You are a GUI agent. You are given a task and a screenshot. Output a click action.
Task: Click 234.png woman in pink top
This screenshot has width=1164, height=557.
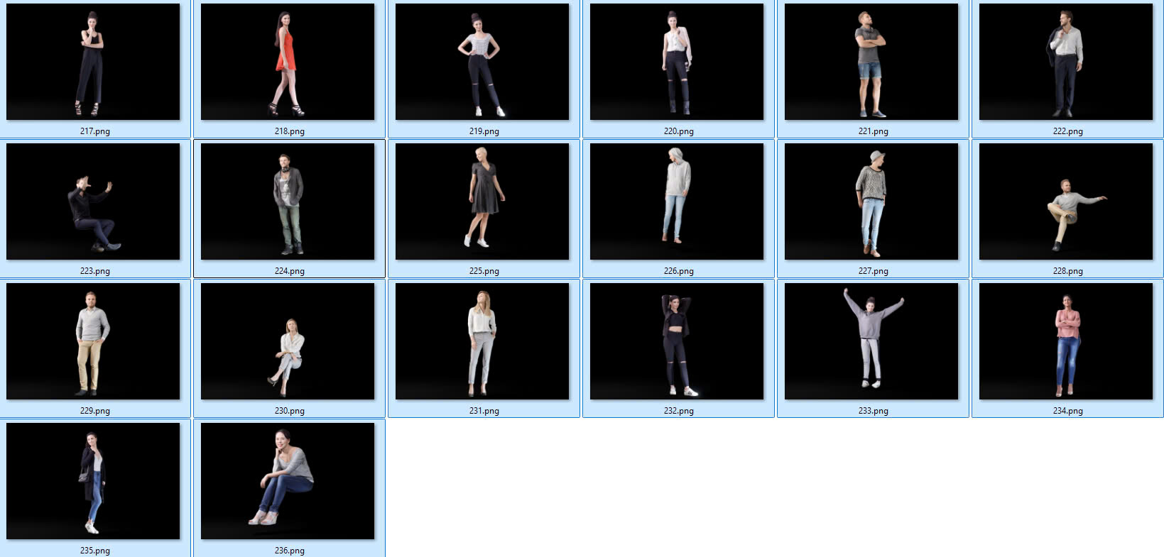coord(1066,341)
